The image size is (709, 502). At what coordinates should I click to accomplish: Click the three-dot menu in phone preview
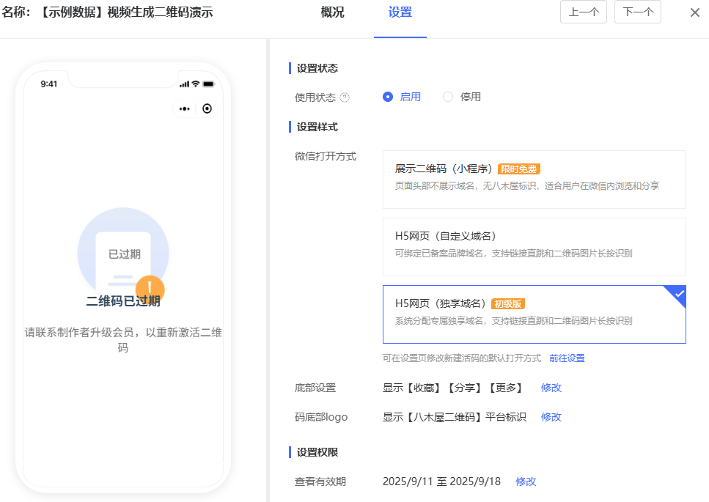185,108
